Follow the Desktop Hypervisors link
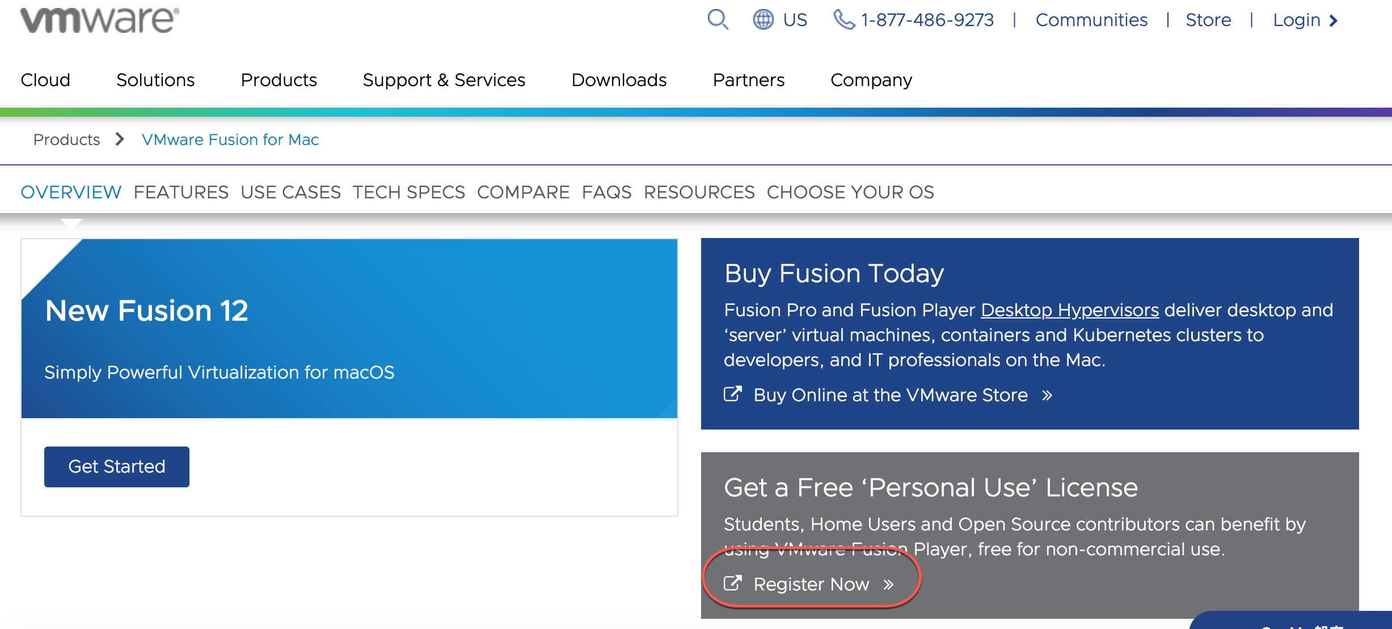Viewport: 1392px width, 629px height. click(x=1069, y=310)
